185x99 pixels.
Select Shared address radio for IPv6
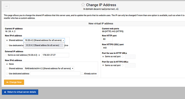7,68
